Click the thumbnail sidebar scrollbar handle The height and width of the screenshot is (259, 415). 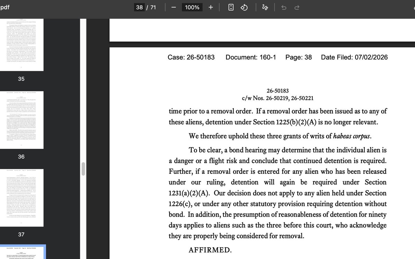(x=83, y=169)
